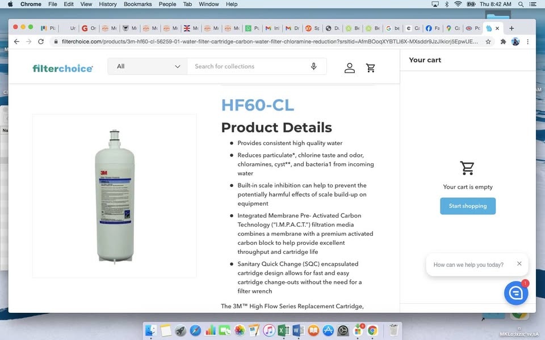
Task: Open Microsoft Word from the Dock
Action: point(298,330)
